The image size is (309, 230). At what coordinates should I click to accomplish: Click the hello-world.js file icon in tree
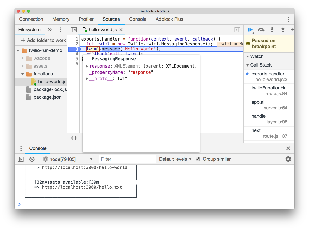34,82
